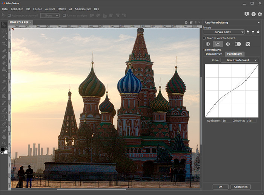Select the Sharpen triangle tool
Viewport: 264px width, 195px height.
click(x=4, y=76)
